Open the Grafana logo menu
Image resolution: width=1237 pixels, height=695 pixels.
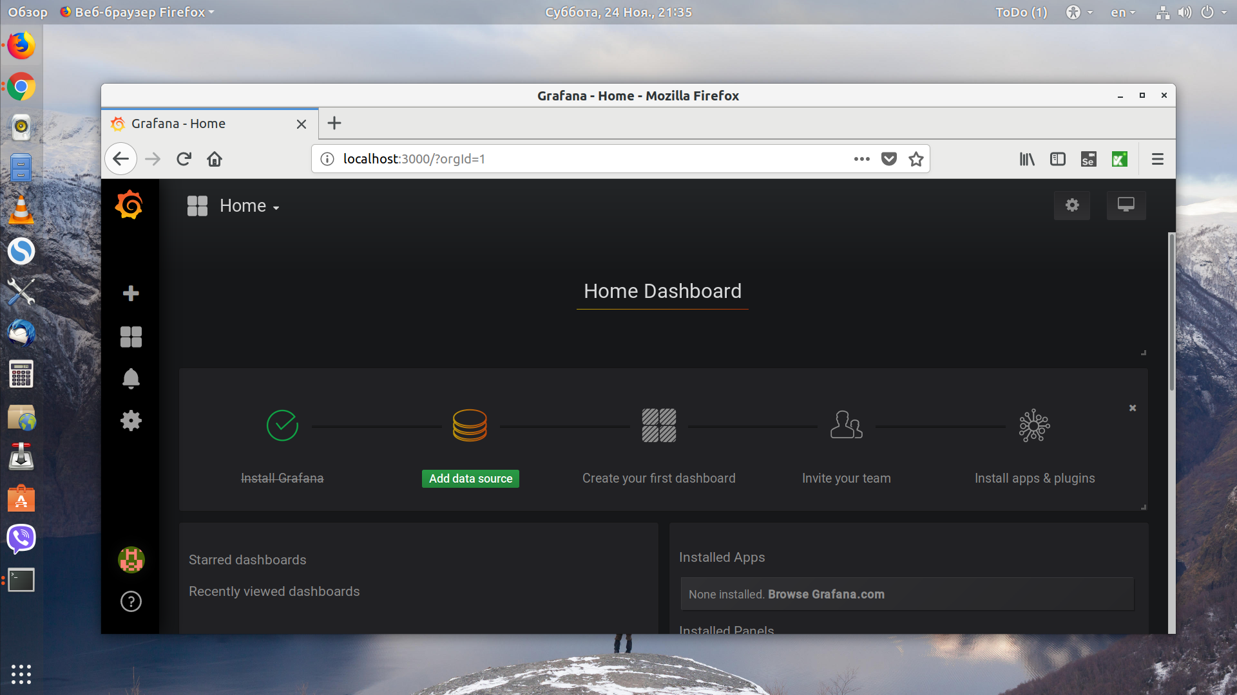pos(129,205)
